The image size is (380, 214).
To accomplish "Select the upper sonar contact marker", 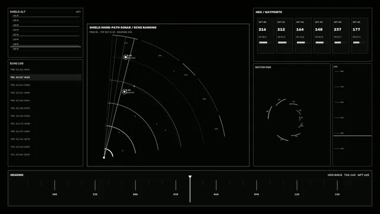I will pos(125,57).
